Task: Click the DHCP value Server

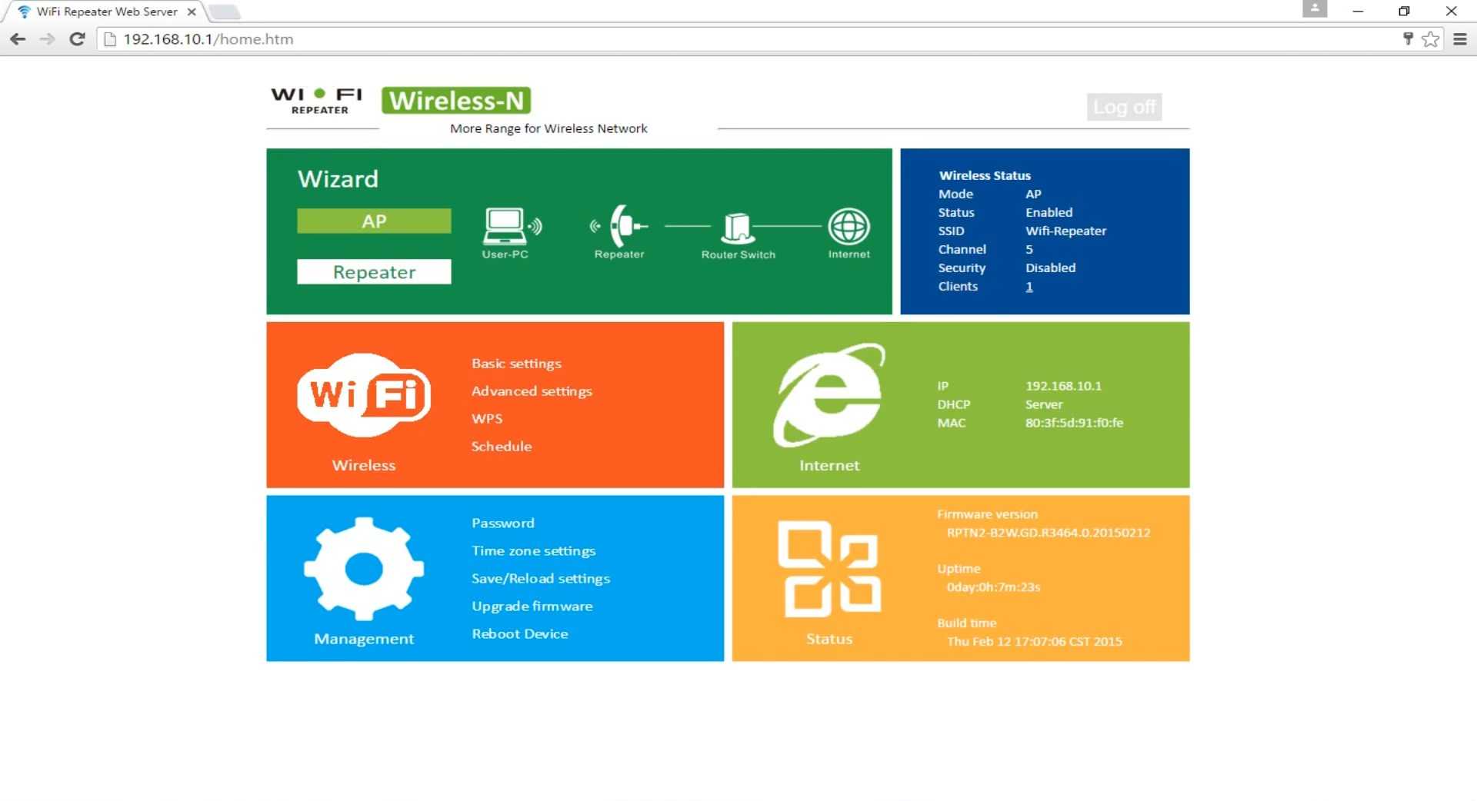Action: [1044, 405]
